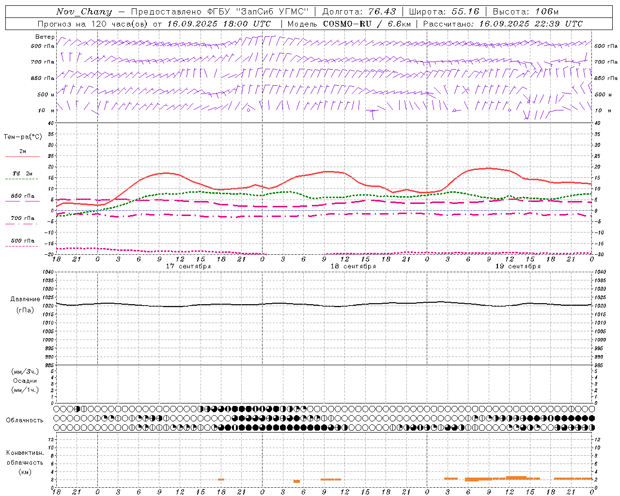Click the 18 сентября date label
Viewport: 620px width, 496px height.
coord(353,266)
